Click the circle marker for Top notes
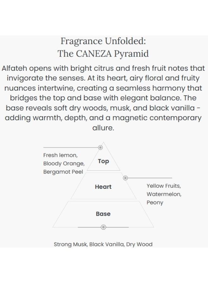This screenshot has width=208, height=283. pos(100,147)
